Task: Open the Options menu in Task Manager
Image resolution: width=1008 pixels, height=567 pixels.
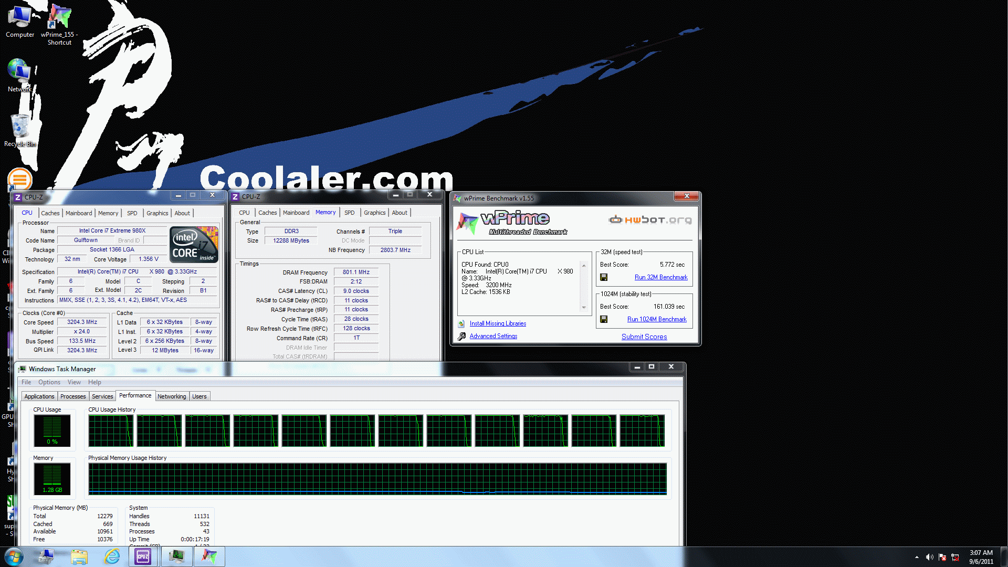Action: coord(49,382)
